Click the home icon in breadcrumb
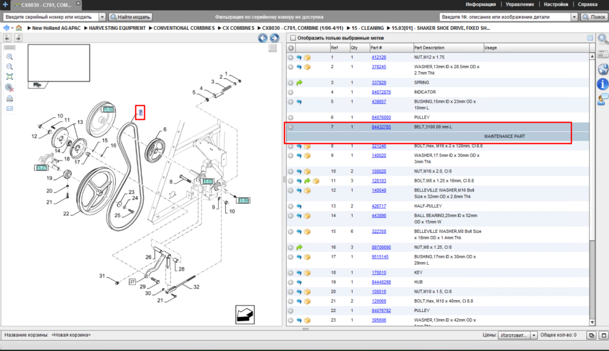609x351 pixels. (x=19, y=28)
